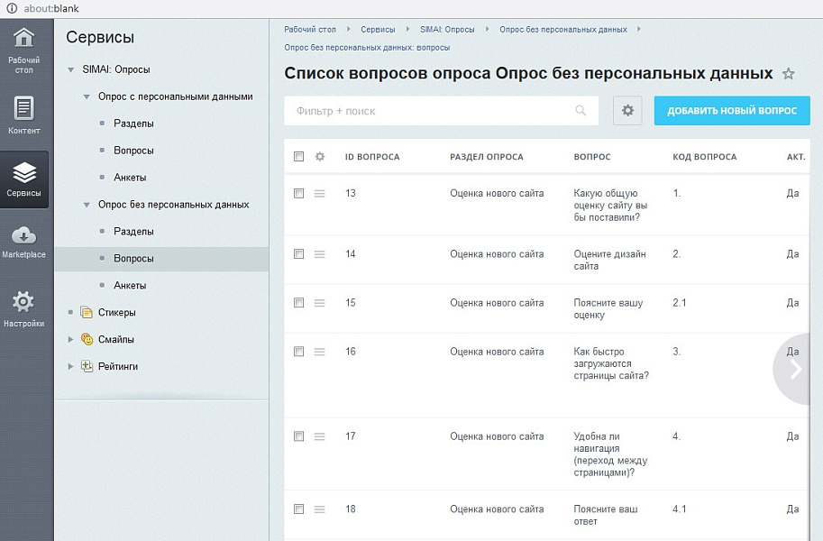Click the Добавить новый вопрос button

(x=731, y=111)
